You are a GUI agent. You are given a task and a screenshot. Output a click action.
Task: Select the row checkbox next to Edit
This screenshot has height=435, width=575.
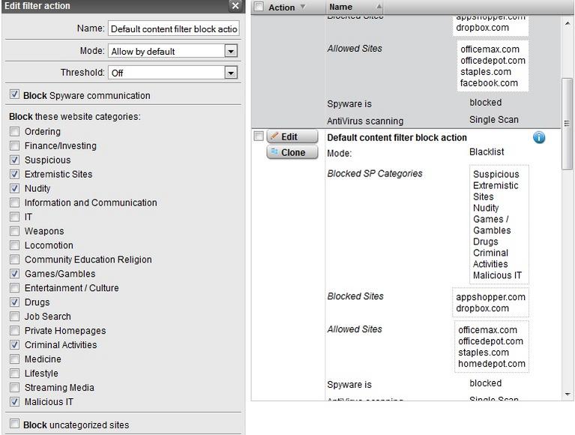(x=259, y=136)
